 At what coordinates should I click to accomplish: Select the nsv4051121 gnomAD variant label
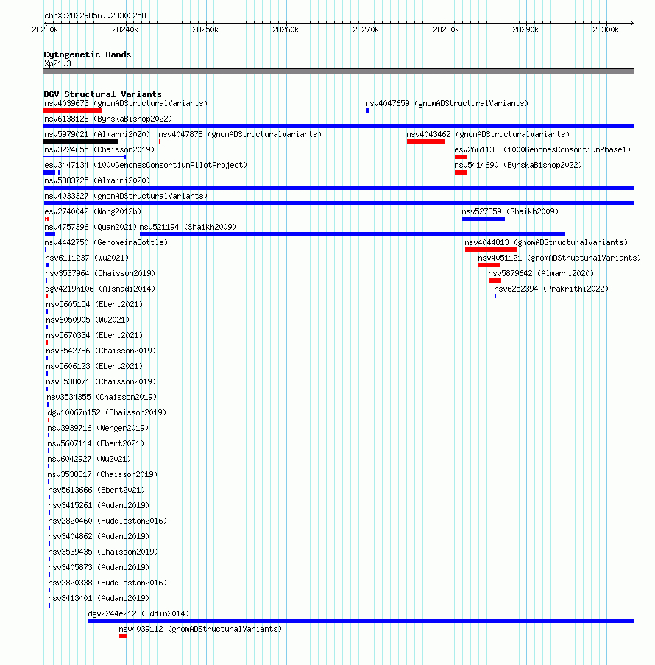[559, 258]
